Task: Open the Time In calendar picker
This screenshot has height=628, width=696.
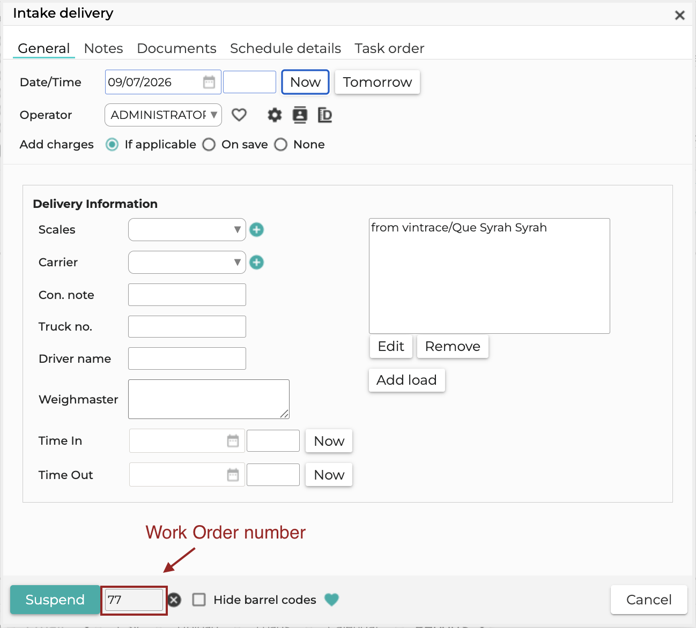Action: pos(233,441)
